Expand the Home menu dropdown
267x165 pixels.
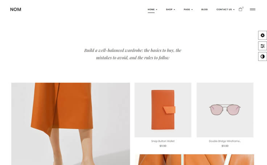point(152,9)
